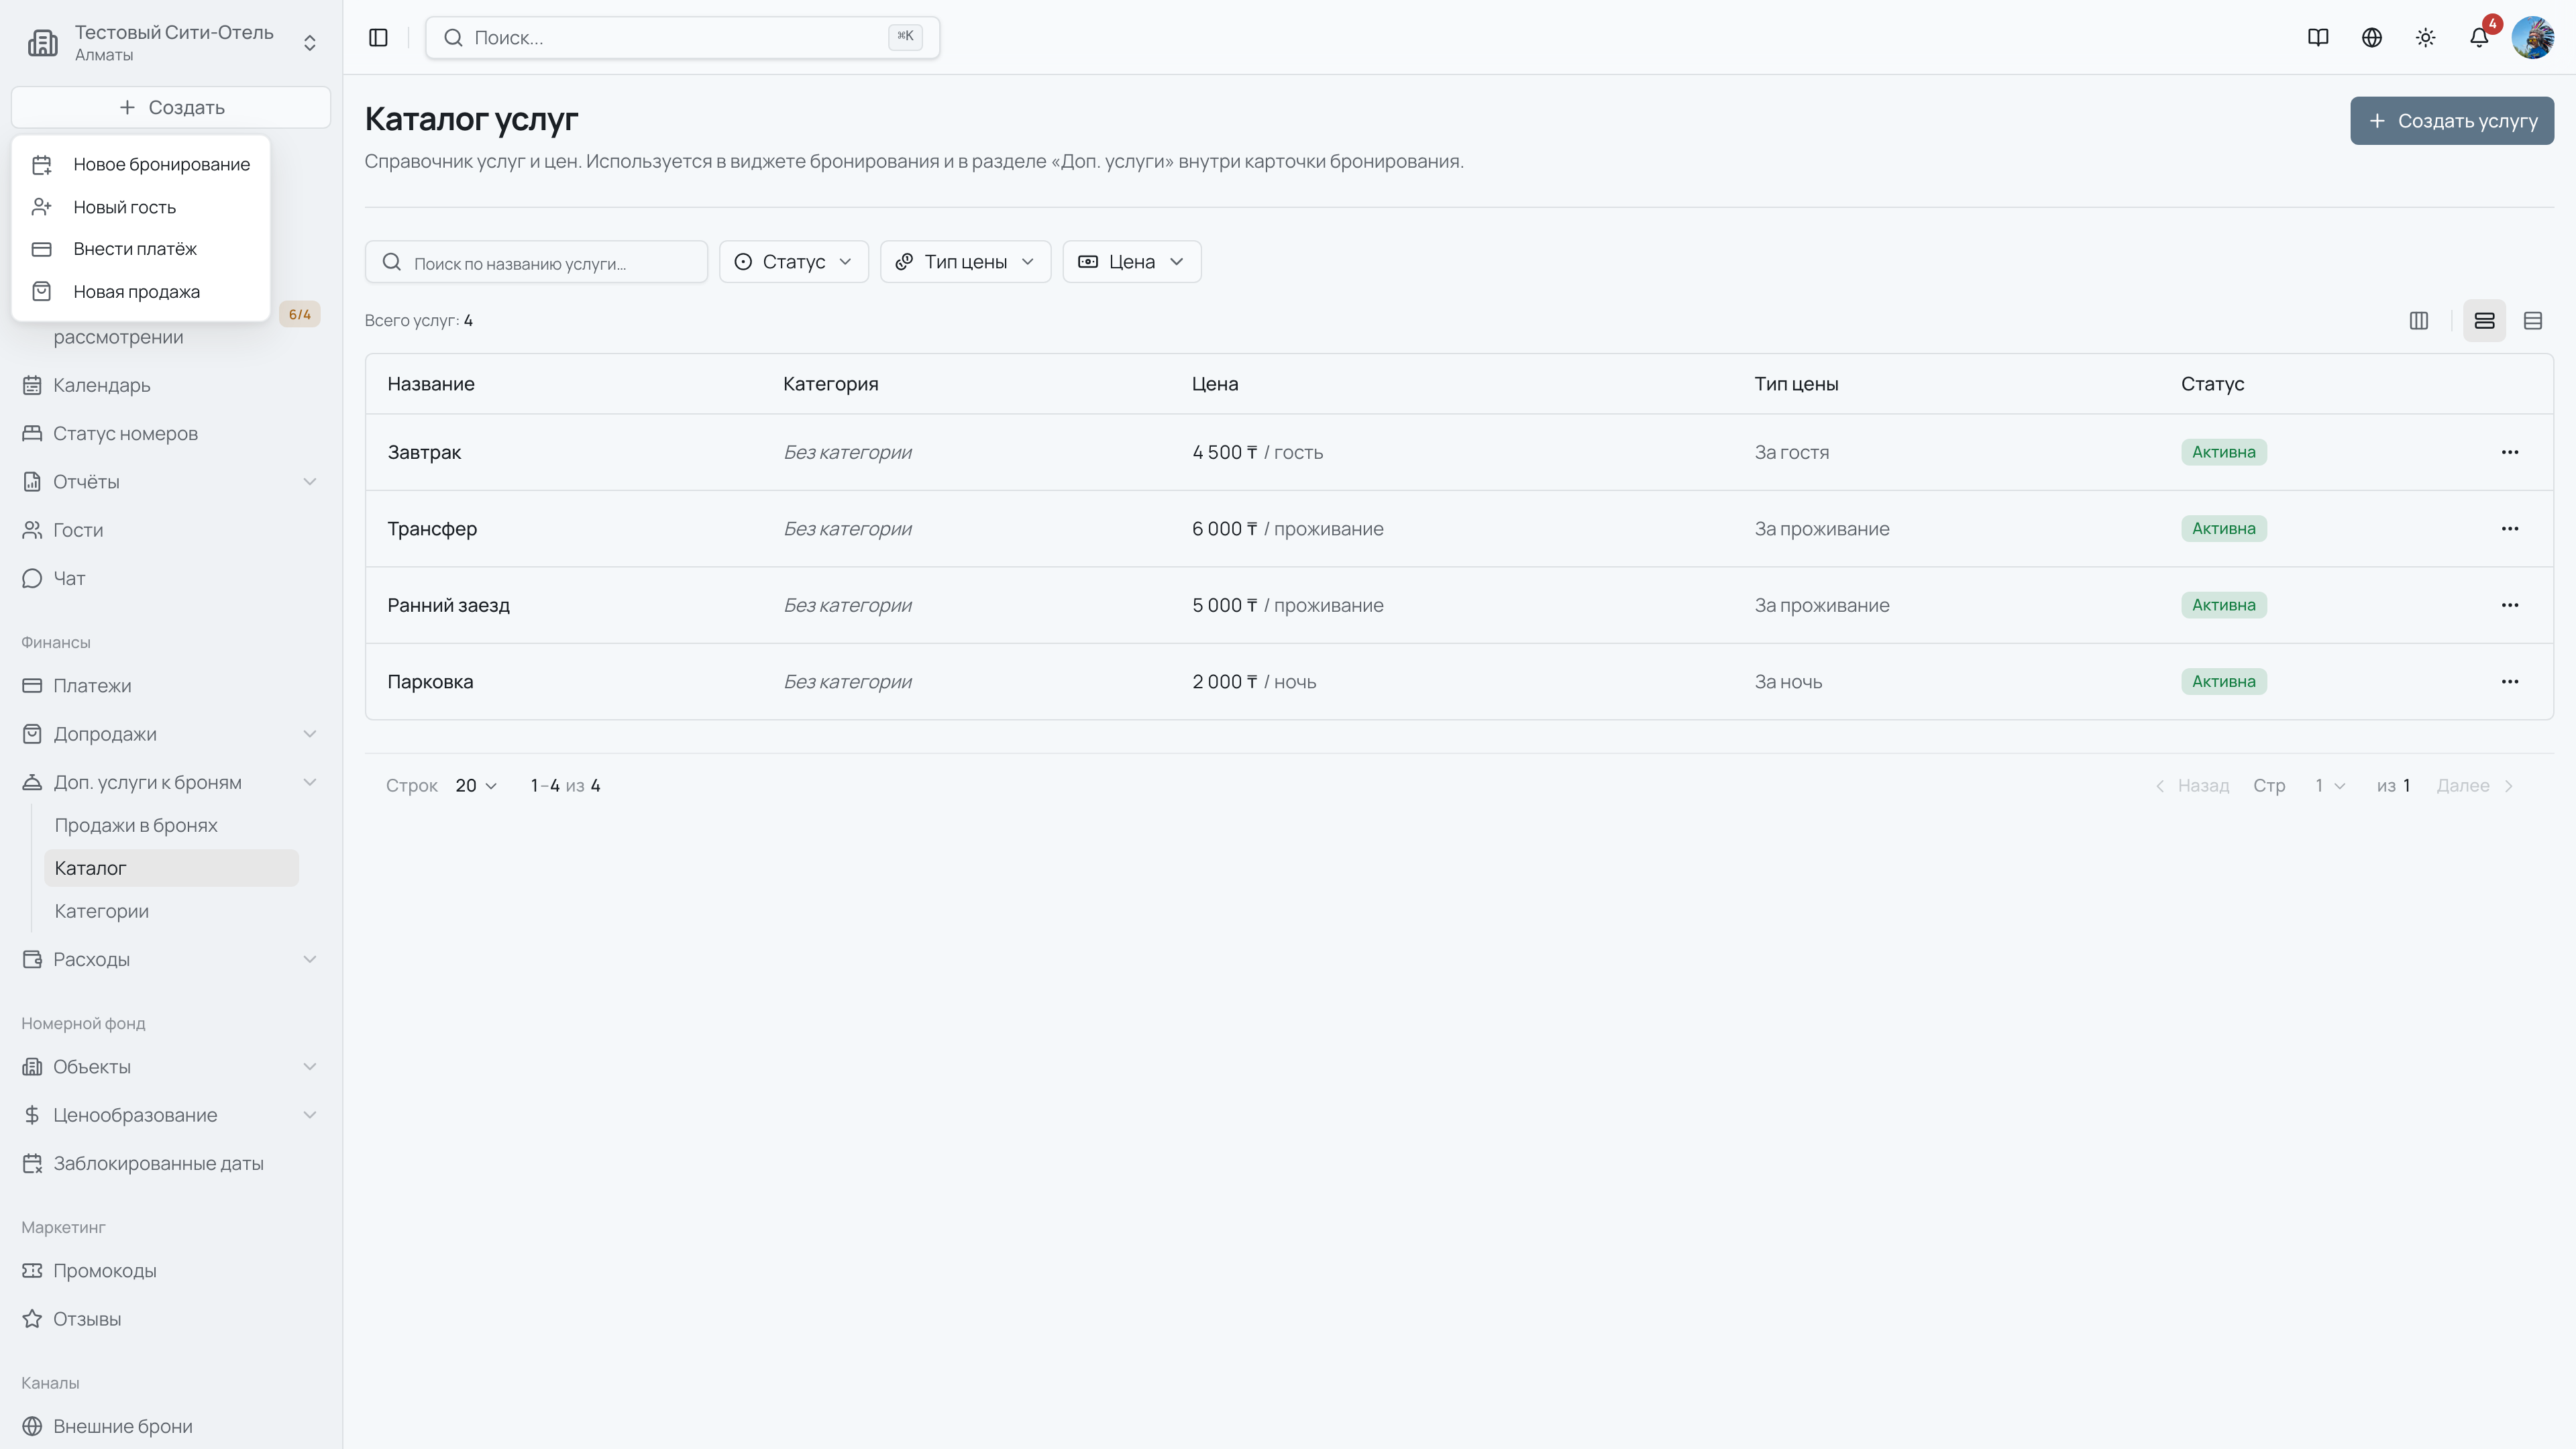Click the Завтрак service name

[x=424, y=452]
